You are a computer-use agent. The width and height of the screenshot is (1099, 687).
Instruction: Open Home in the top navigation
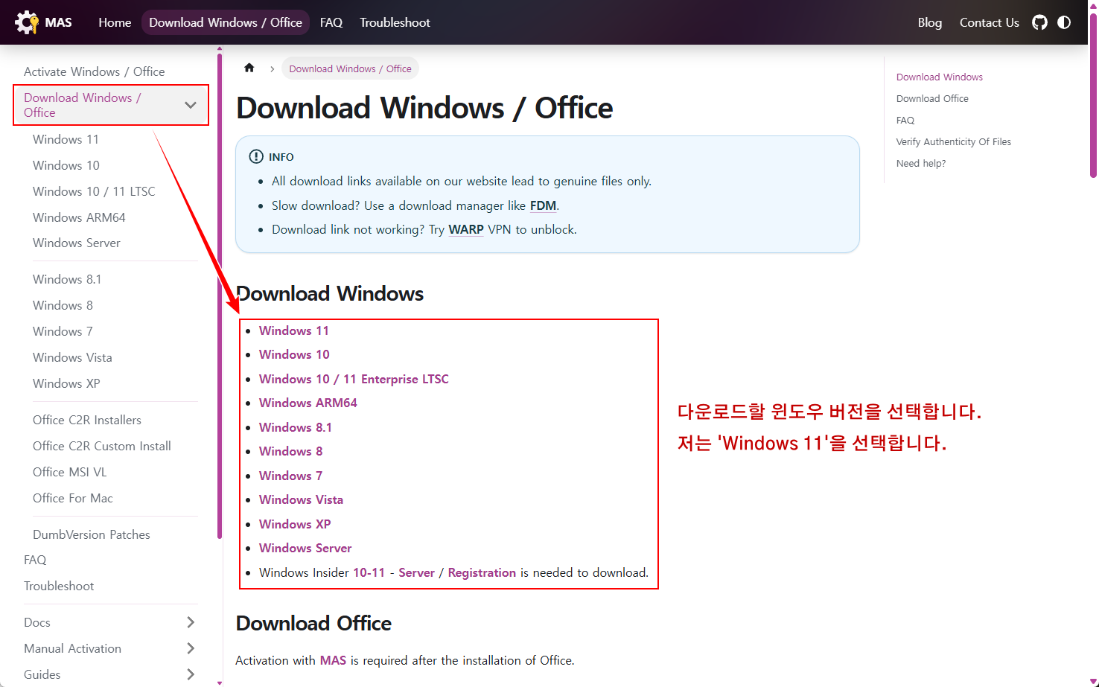(115, 22)
